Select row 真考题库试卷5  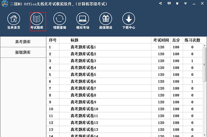(x=125, y=75)
